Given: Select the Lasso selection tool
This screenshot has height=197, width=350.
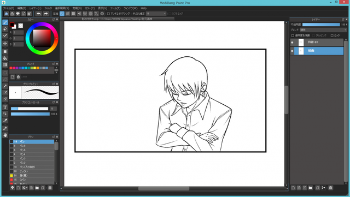Looking at the screenshot, I should coord(5,79).
